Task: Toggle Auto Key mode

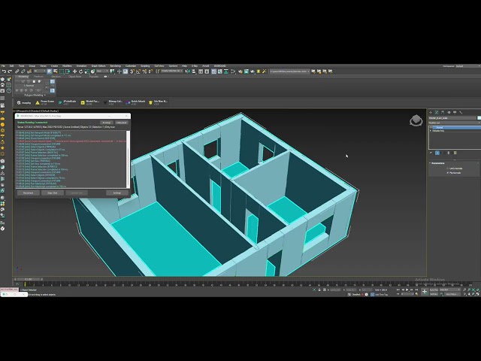Action: [434, 290]
